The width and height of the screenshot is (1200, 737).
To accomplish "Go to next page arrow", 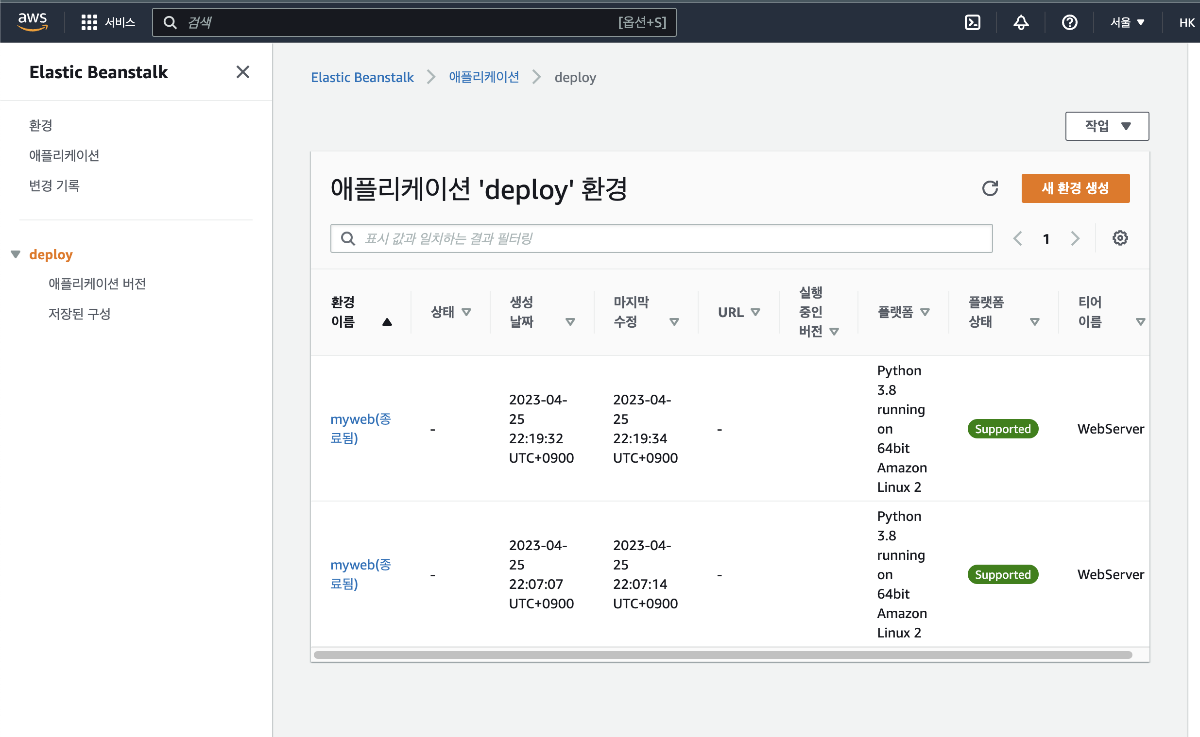I will tap(1075, 238).
